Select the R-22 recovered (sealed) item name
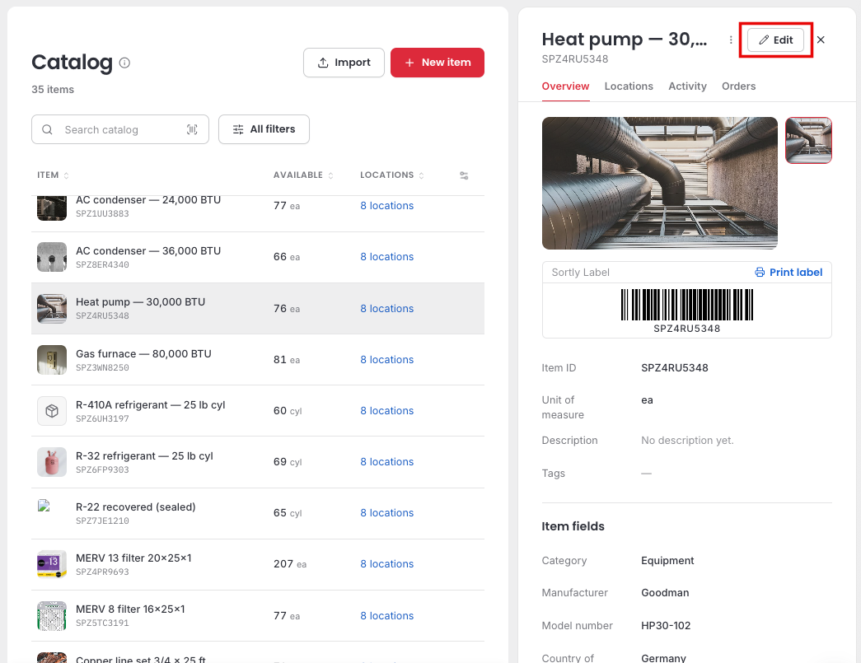 [136, 507]
